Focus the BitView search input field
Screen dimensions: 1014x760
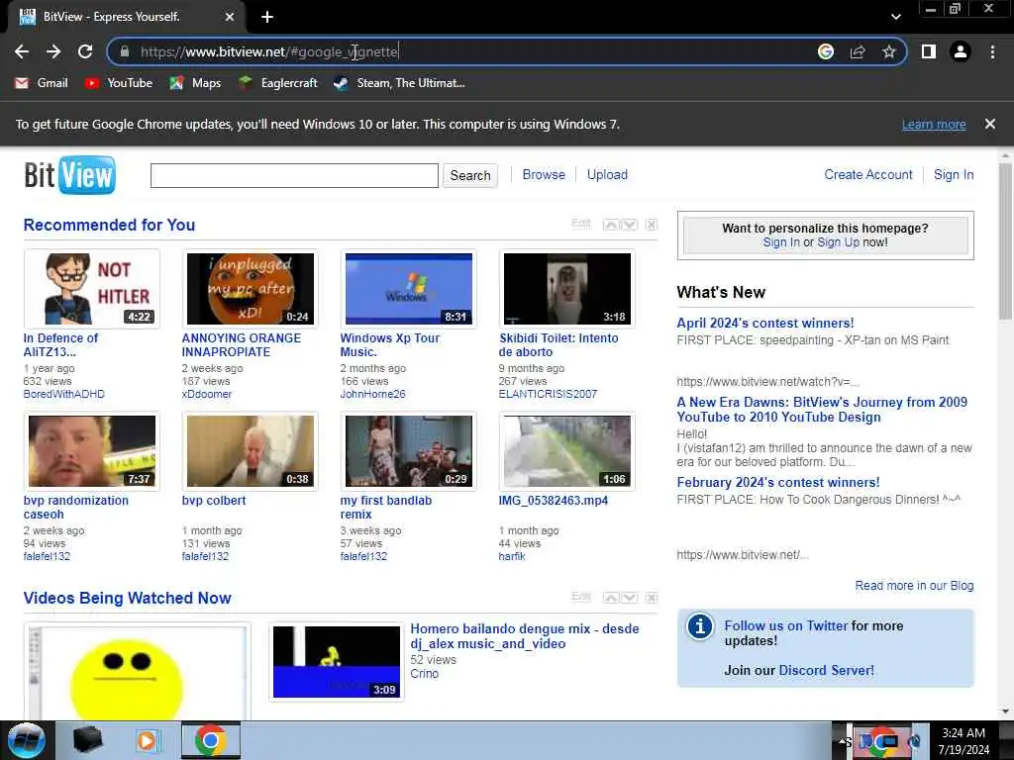(x=294, y=175)
